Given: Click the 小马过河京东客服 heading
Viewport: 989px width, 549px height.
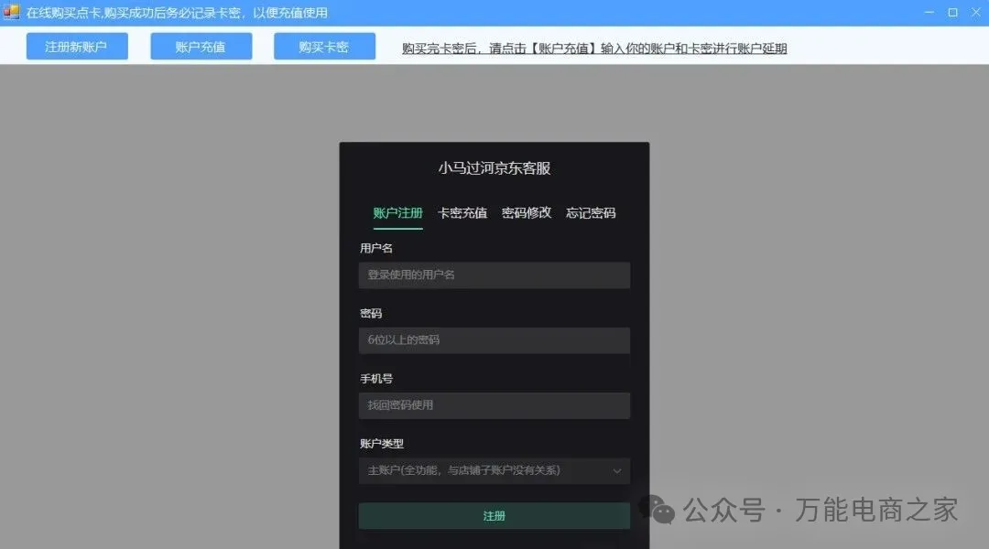Looking at the screenshot, I should pos(494,168).
